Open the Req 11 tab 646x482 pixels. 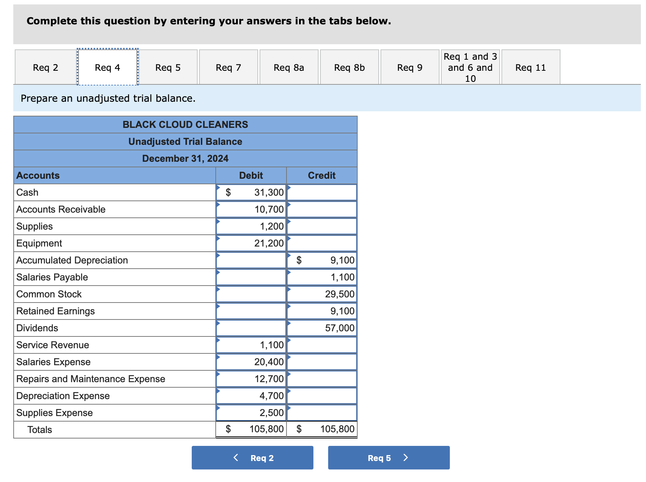point(530,67)
